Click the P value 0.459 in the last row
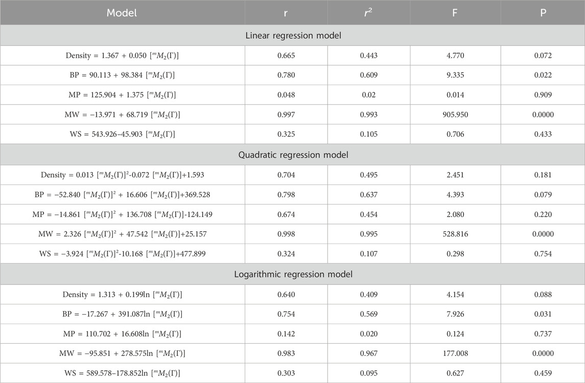 tap(543, 373)
